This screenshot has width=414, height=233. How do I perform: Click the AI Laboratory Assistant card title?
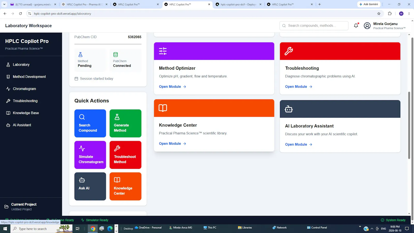pos(309,126)
